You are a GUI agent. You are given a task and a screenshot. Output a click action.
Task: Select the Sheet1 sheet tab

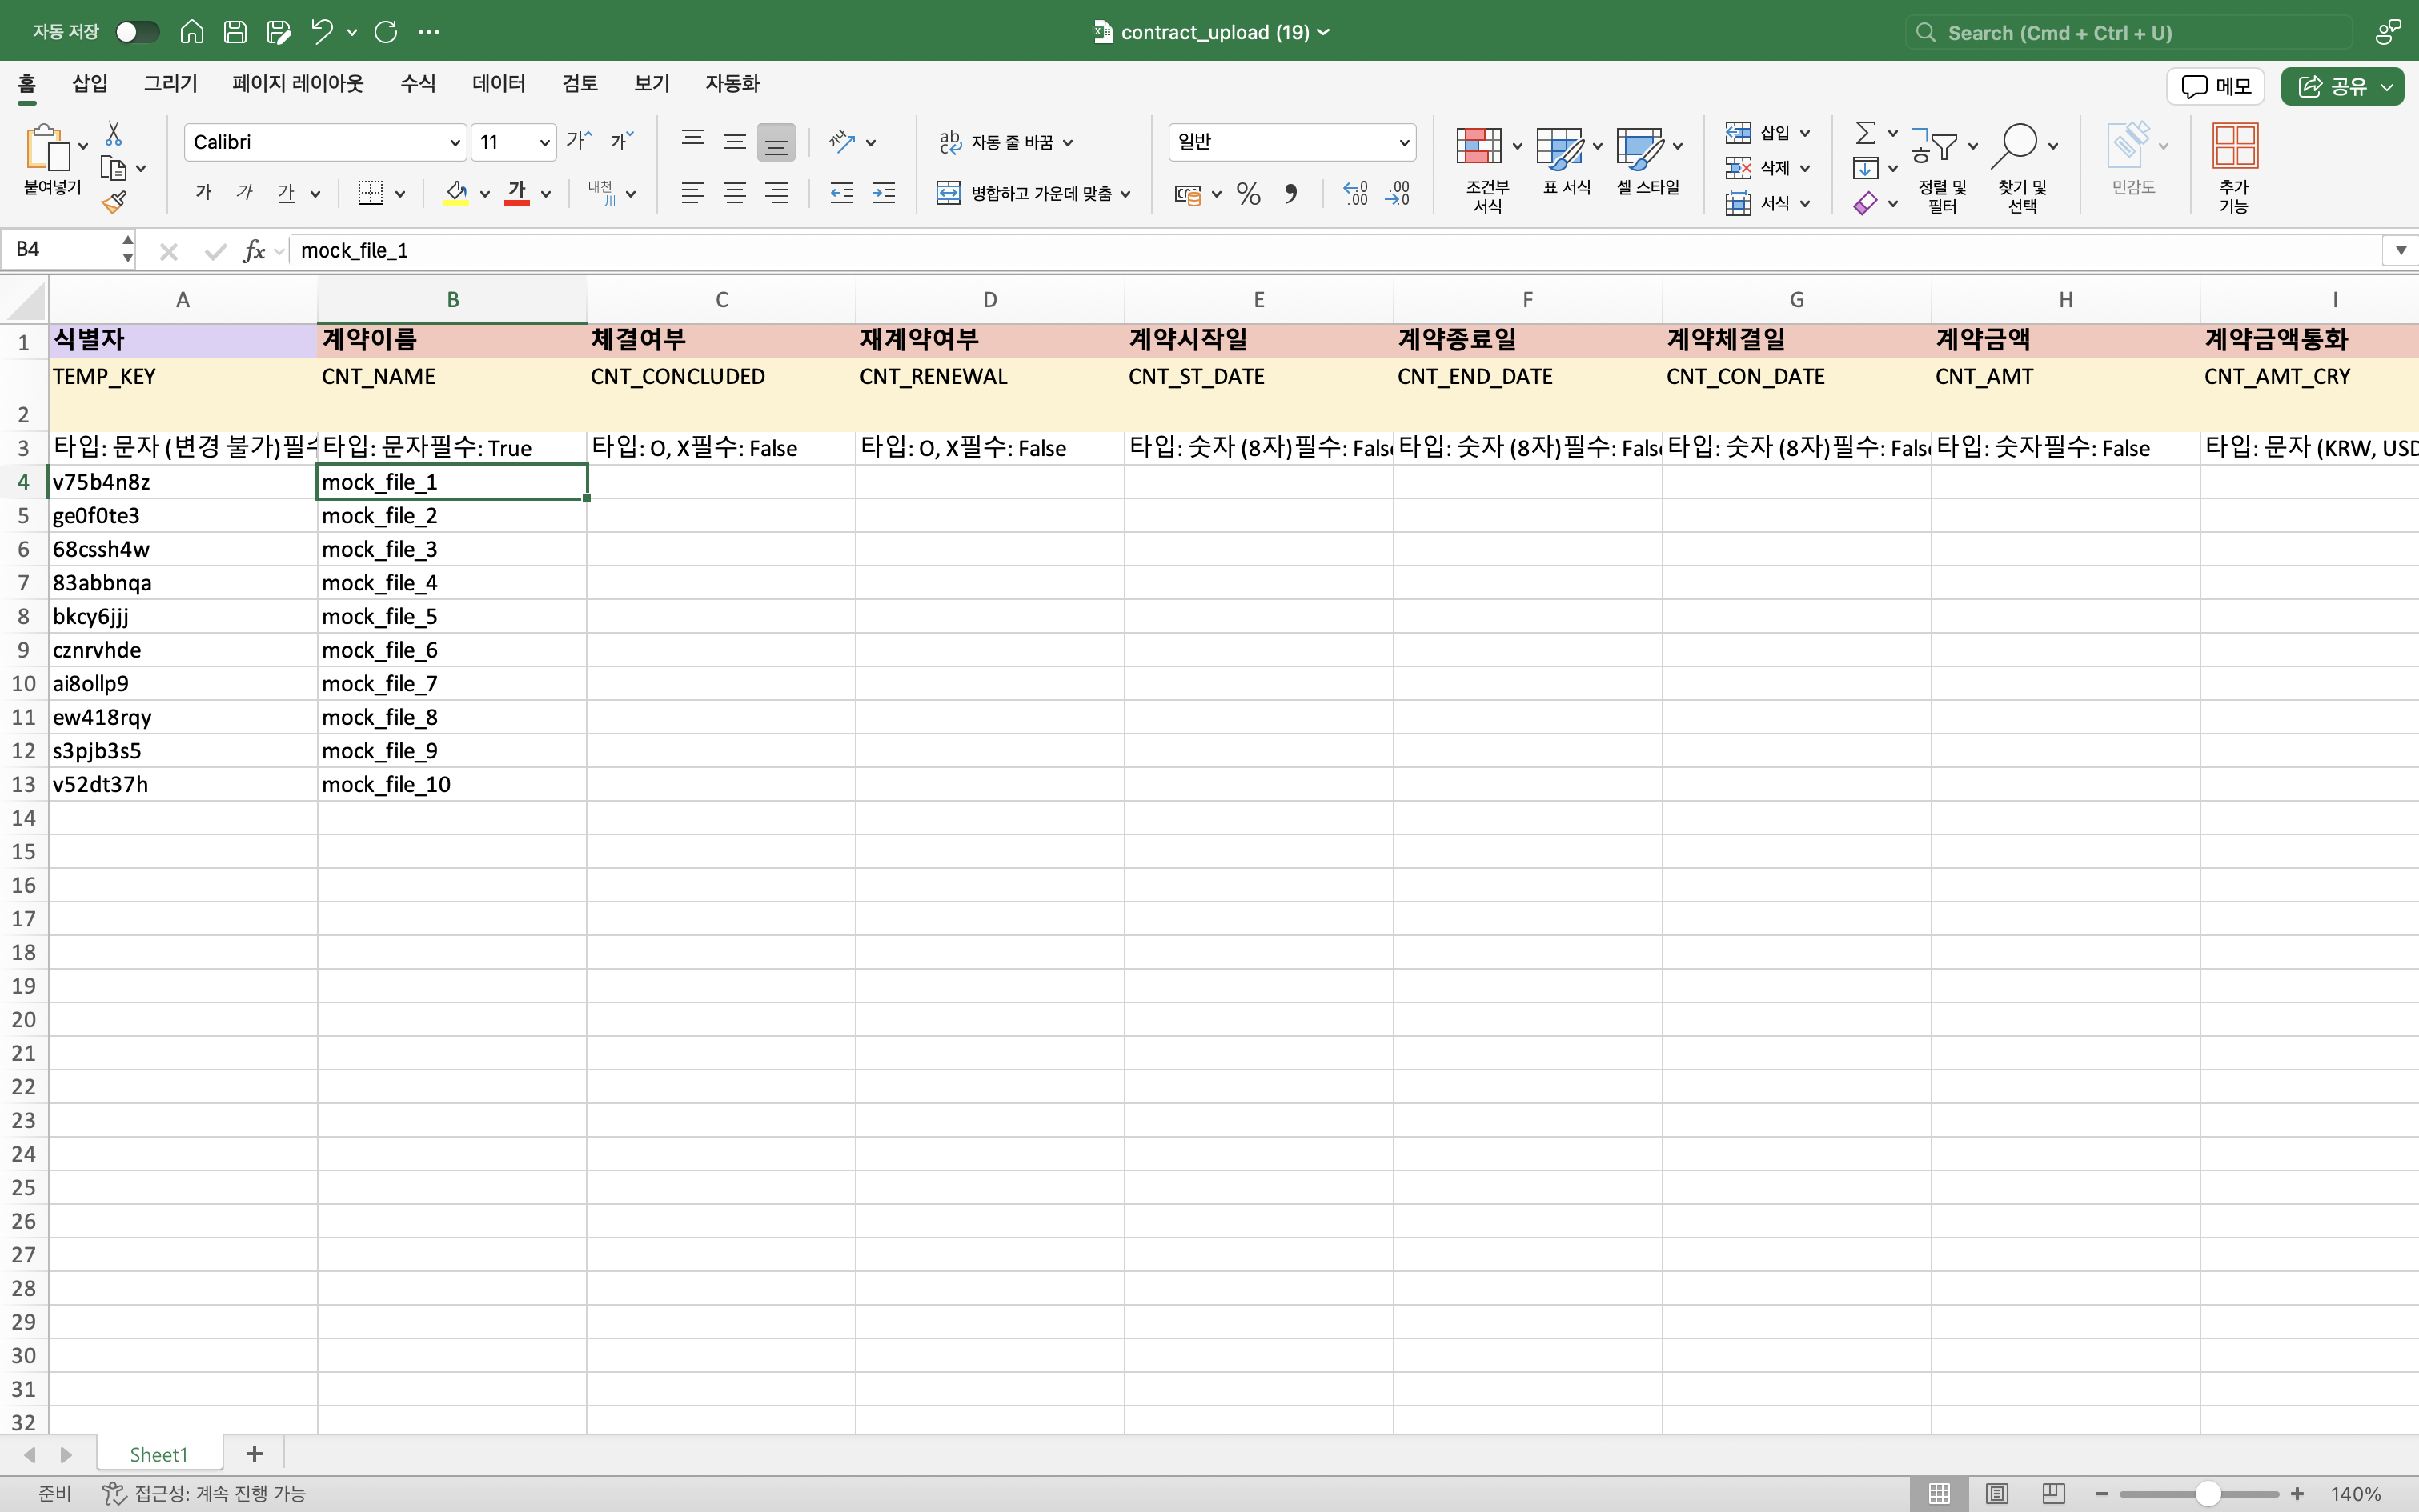(x=158, y=1454)
